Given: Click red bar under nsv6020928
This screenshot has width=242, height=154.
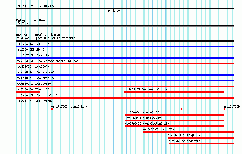Looking at the screenshot, I should pos(189,132).
